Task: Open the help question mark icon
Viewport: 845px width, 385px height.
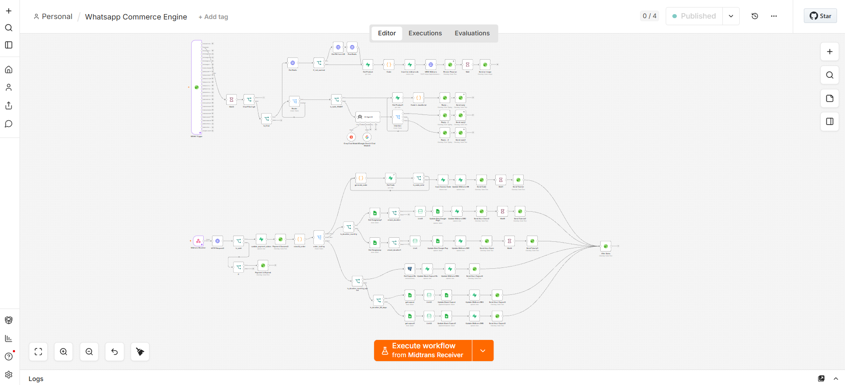Action: coord(8,356)
